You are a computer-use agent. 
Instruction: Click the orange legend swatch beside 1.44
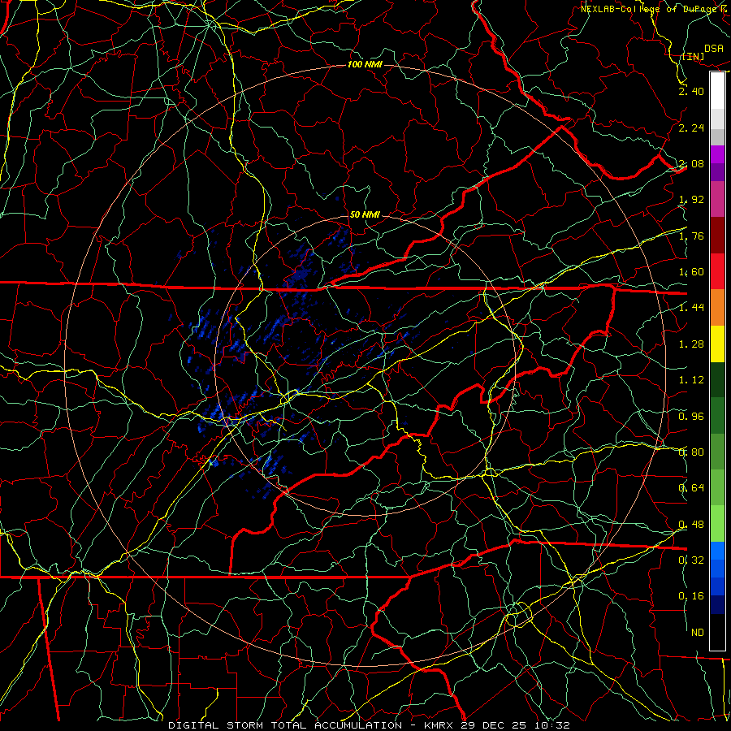pyautogui.click(x=717, y=307)
